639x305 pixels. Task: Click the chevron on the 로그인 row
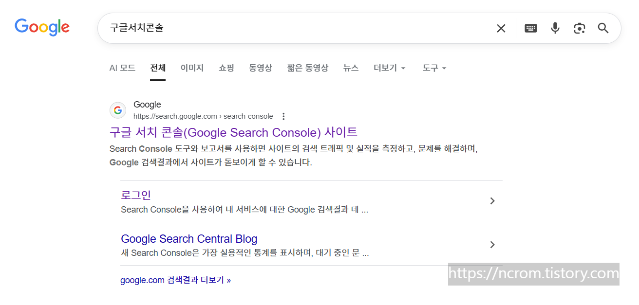click(x=492, y=201)
